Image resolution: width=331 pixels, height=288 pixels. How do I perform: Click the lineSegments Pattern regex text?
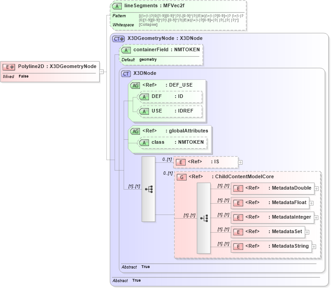191,18
